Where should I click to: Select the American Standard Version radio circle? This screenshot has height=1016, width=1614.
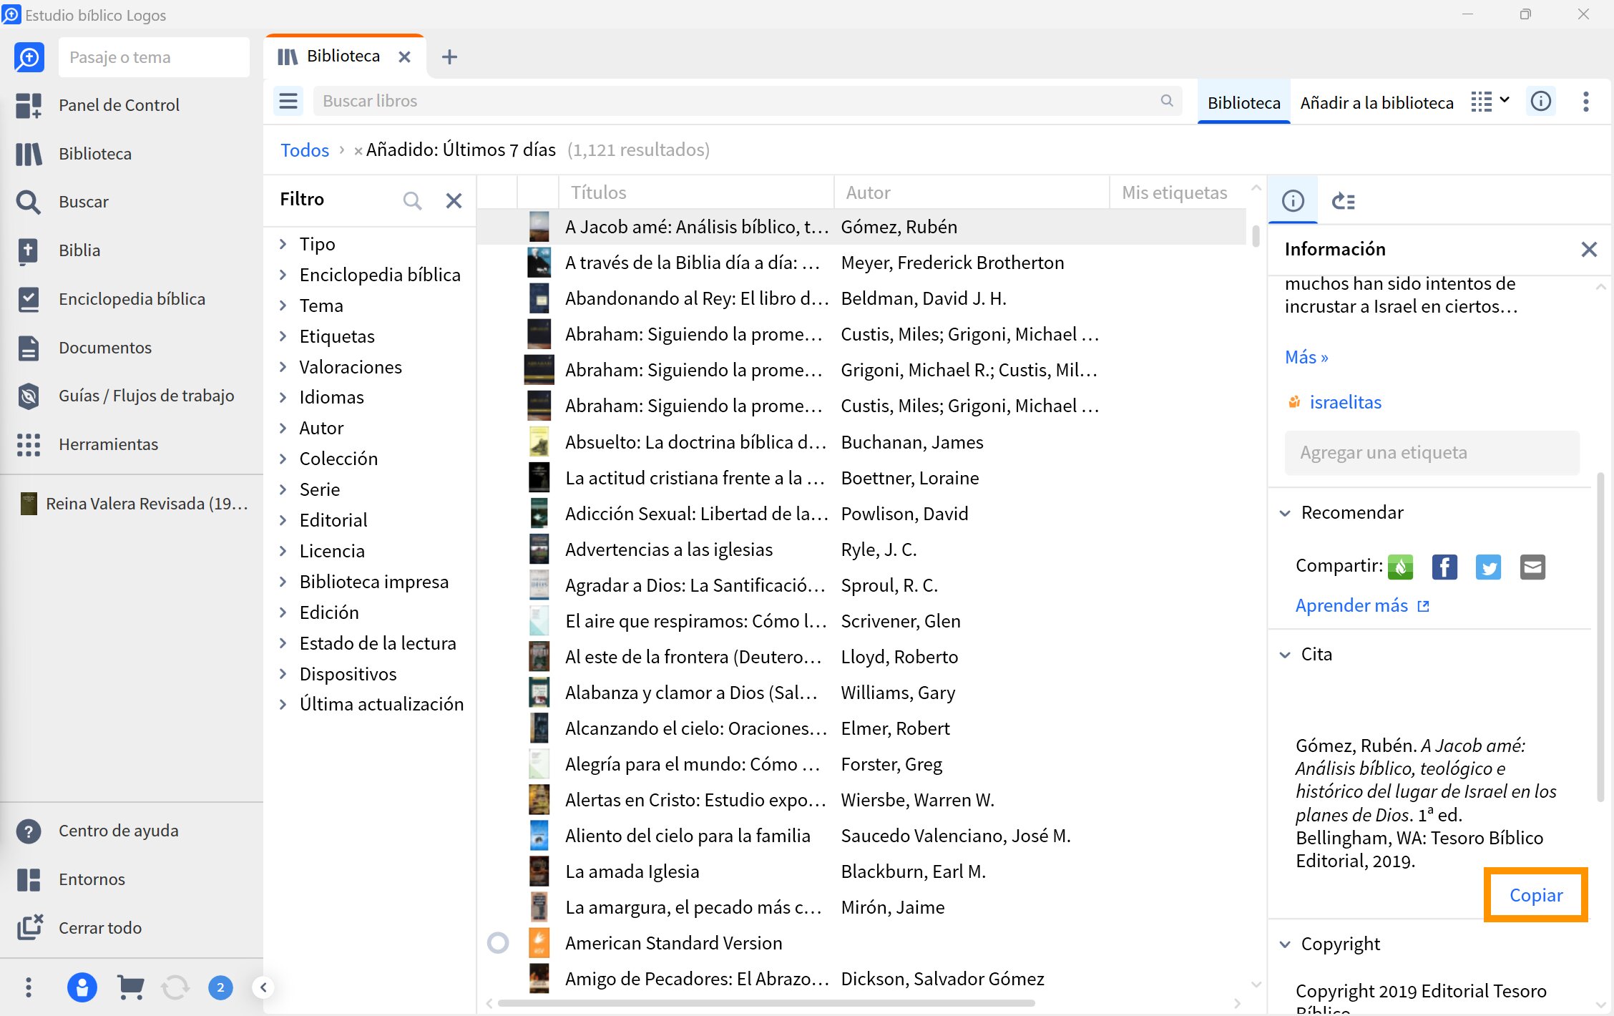coord(498,943)
